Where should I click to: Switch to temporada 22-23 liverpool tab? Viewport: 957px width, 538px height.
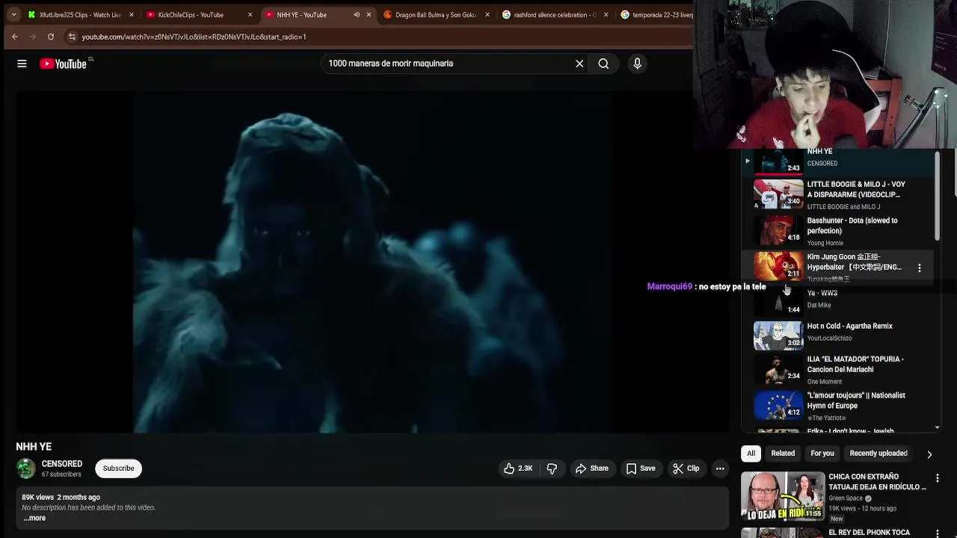click(656, 14)
